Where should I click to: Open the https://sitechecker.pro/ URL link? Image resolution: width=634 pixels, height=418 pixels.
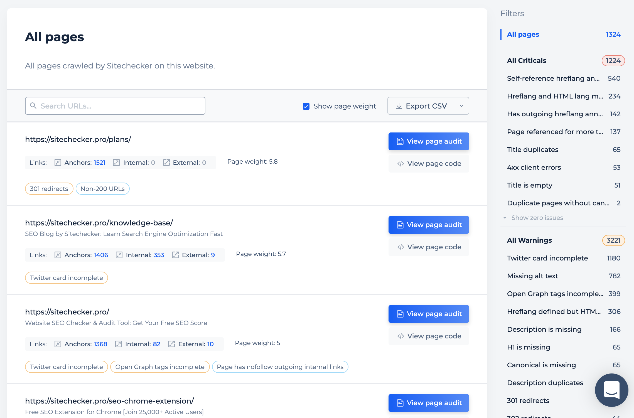pyautogui.click(x=67, y=312)
